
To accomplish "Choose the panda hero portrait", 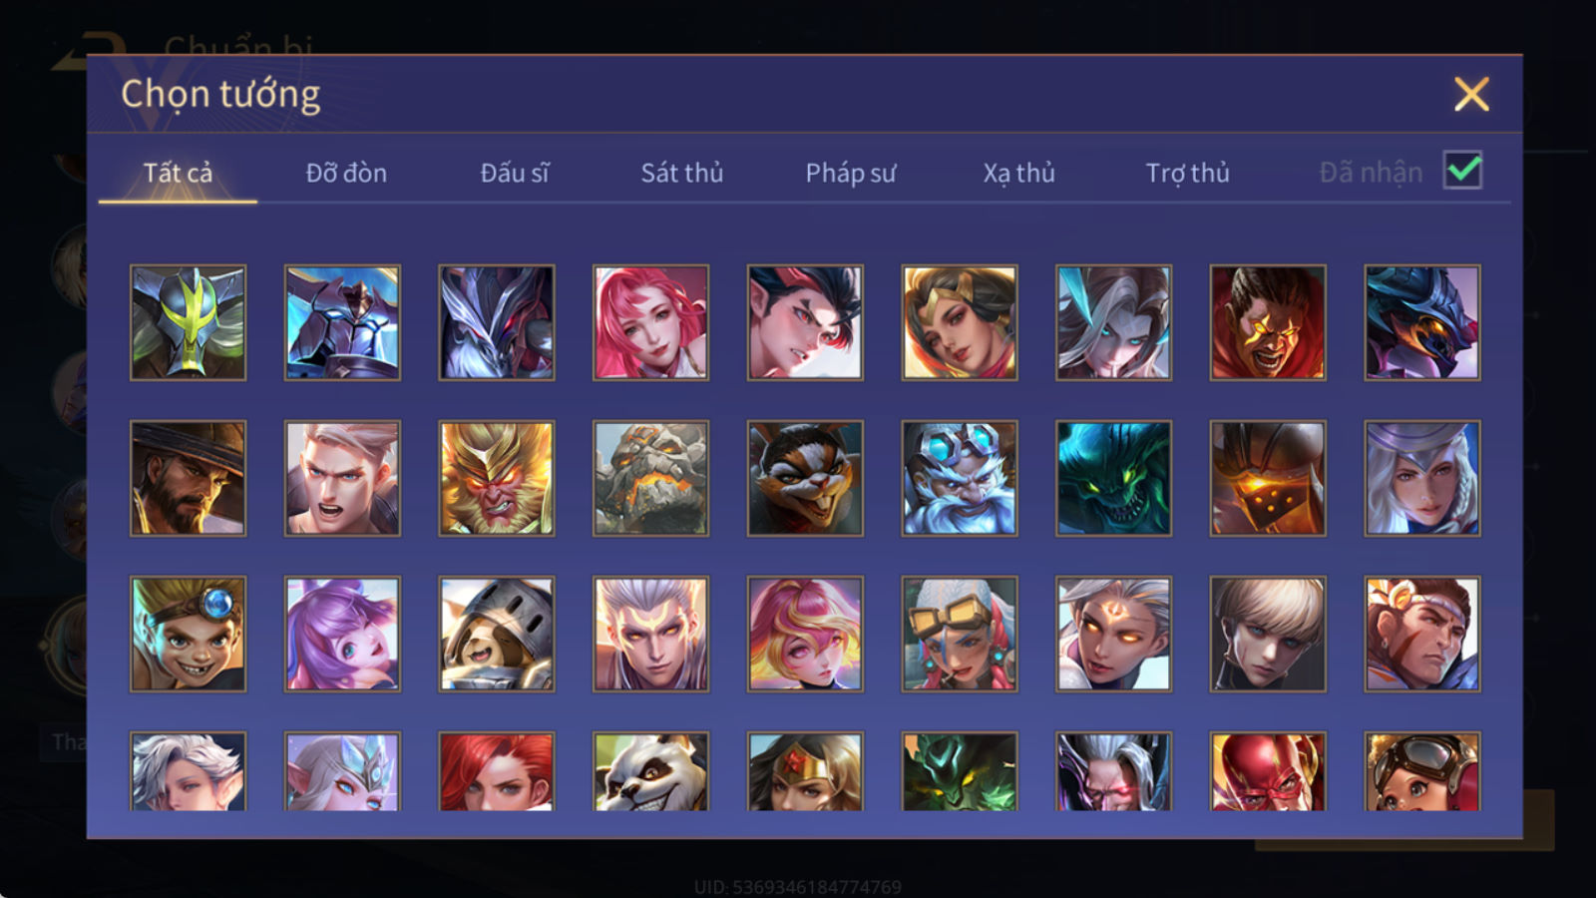I will click(x=650, y=771).
